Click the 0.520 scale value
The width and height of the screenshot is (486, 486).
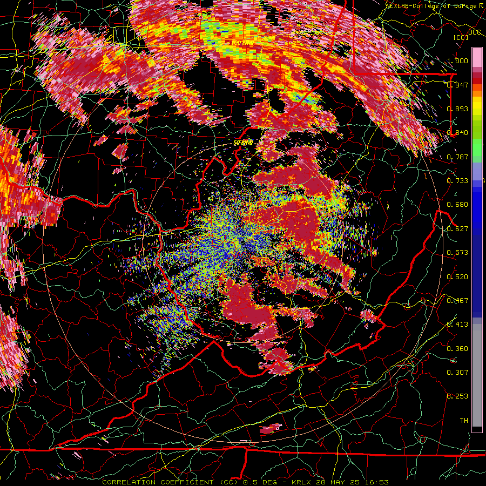pos(457,277)
